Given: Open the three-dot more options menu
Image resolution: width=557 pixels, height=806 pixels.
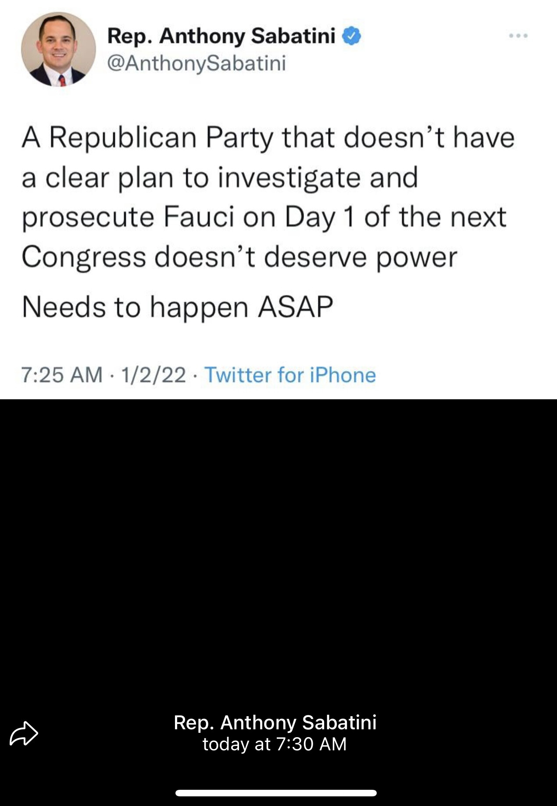Looking at the screenshot, I should pos(518,36).
